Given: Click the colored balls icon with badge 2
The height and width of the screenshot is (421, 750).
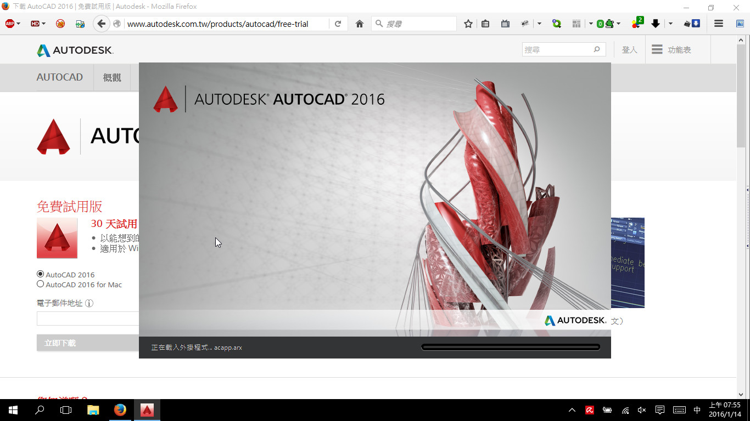Looking at the screenshot, I should click(637, 22).
